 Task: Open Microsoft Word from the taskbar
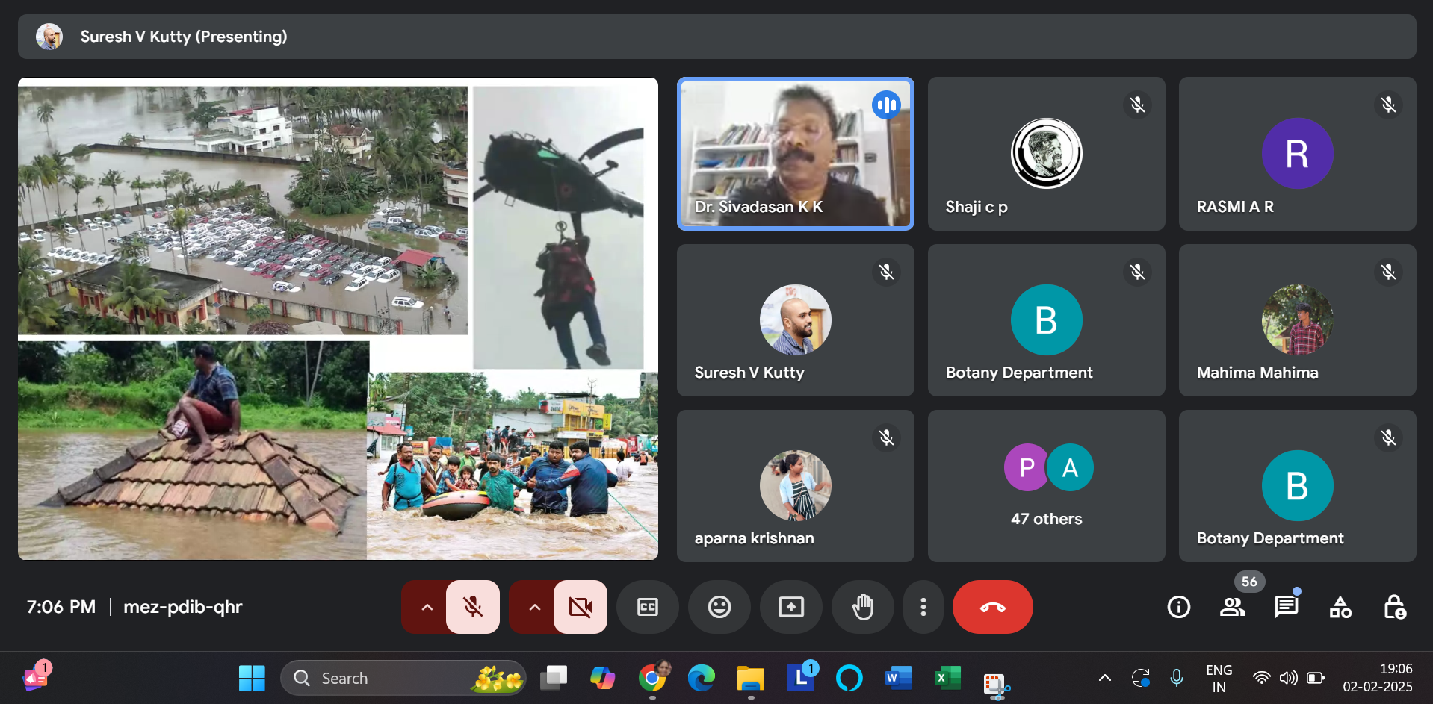point(898,678)
